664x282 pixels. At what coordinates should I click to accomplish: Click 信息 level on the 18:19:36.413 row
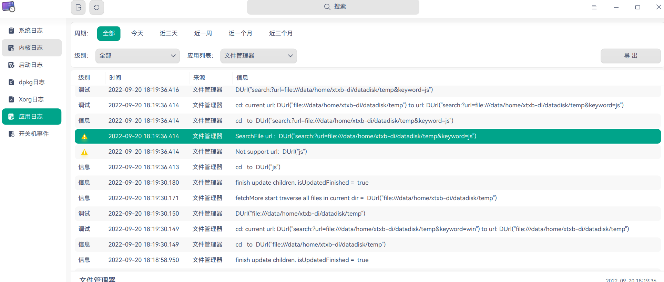pyautogui.click(x=84, y=167)
